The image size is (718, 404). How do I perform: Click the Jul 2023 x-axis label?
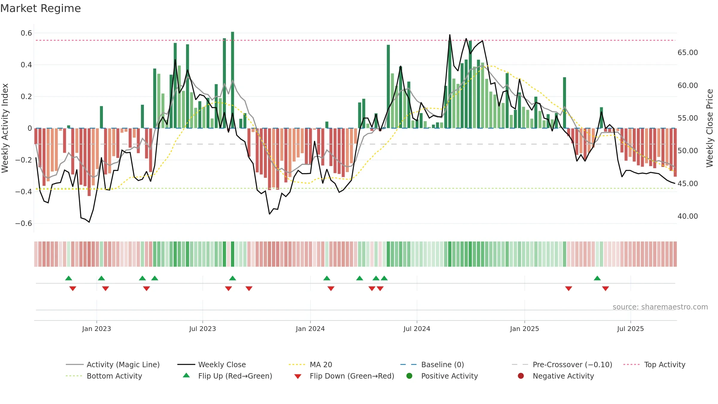(203, 329)
